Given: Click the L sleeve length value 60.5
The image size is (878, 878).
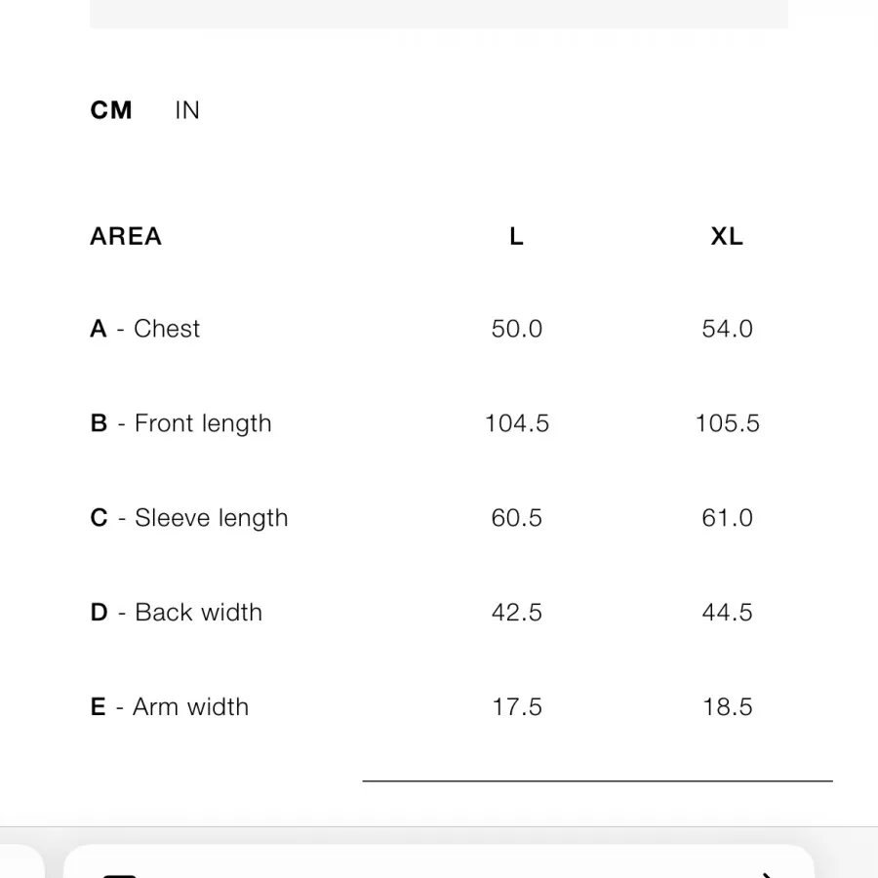Looking at the screenshot, I should 516,518.
